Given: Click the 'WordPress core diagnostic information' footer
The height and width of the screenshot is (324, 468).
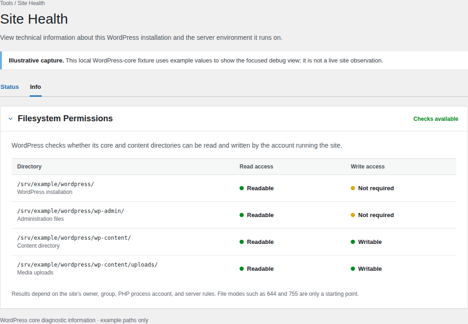Looking at the screenshot, I should tap(74, 320).
